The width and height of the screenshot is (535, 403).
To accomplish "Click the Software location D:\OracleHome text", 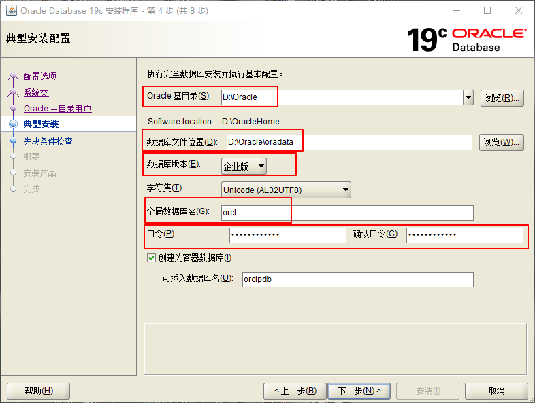I will pos(250,122).
